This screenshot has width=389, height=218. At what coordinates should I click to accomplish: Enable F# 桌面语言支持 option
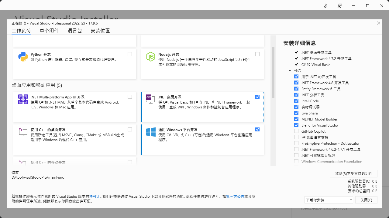296,137
